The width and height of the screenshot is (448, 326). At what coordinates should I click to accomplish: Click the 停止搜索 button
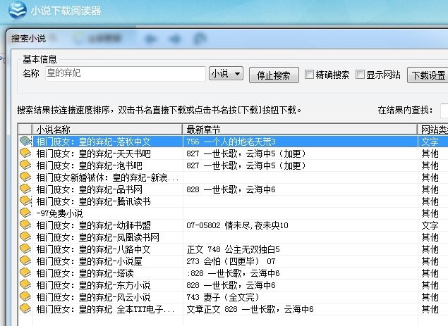click(274, 75)
